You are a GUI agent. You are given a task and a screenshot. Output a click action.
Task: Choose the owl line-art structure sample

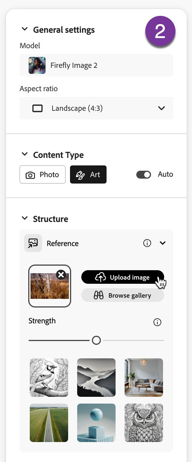(144, 423)
